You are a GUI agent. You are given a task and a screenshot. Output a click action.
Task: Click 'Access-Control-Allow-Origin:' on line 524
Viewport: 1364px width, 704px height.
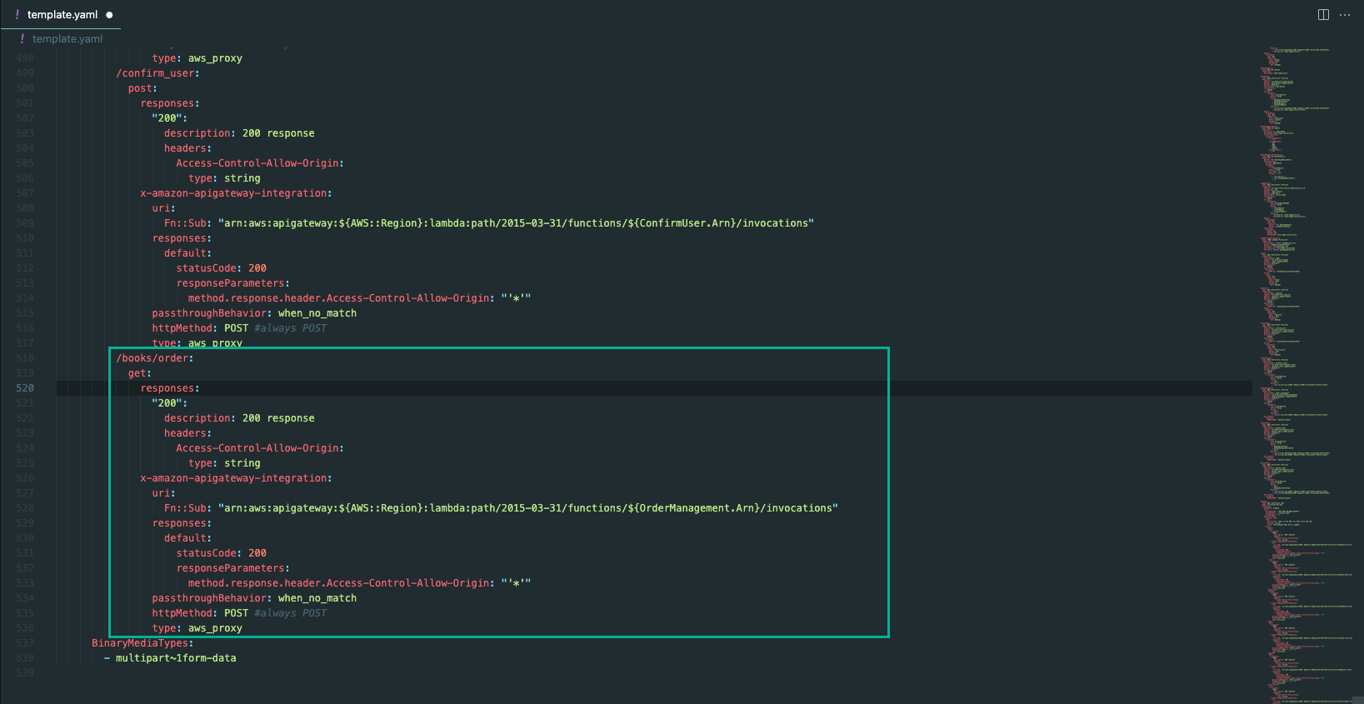260,448
